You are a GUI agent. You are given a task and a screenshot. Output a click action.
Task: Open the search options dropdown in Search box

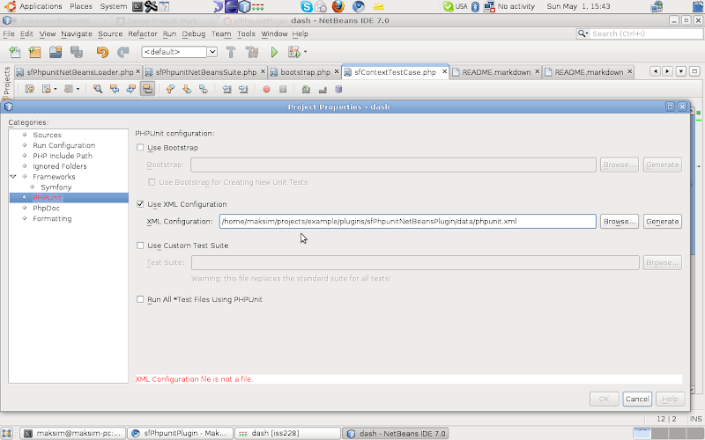click(x=583, y=33)
